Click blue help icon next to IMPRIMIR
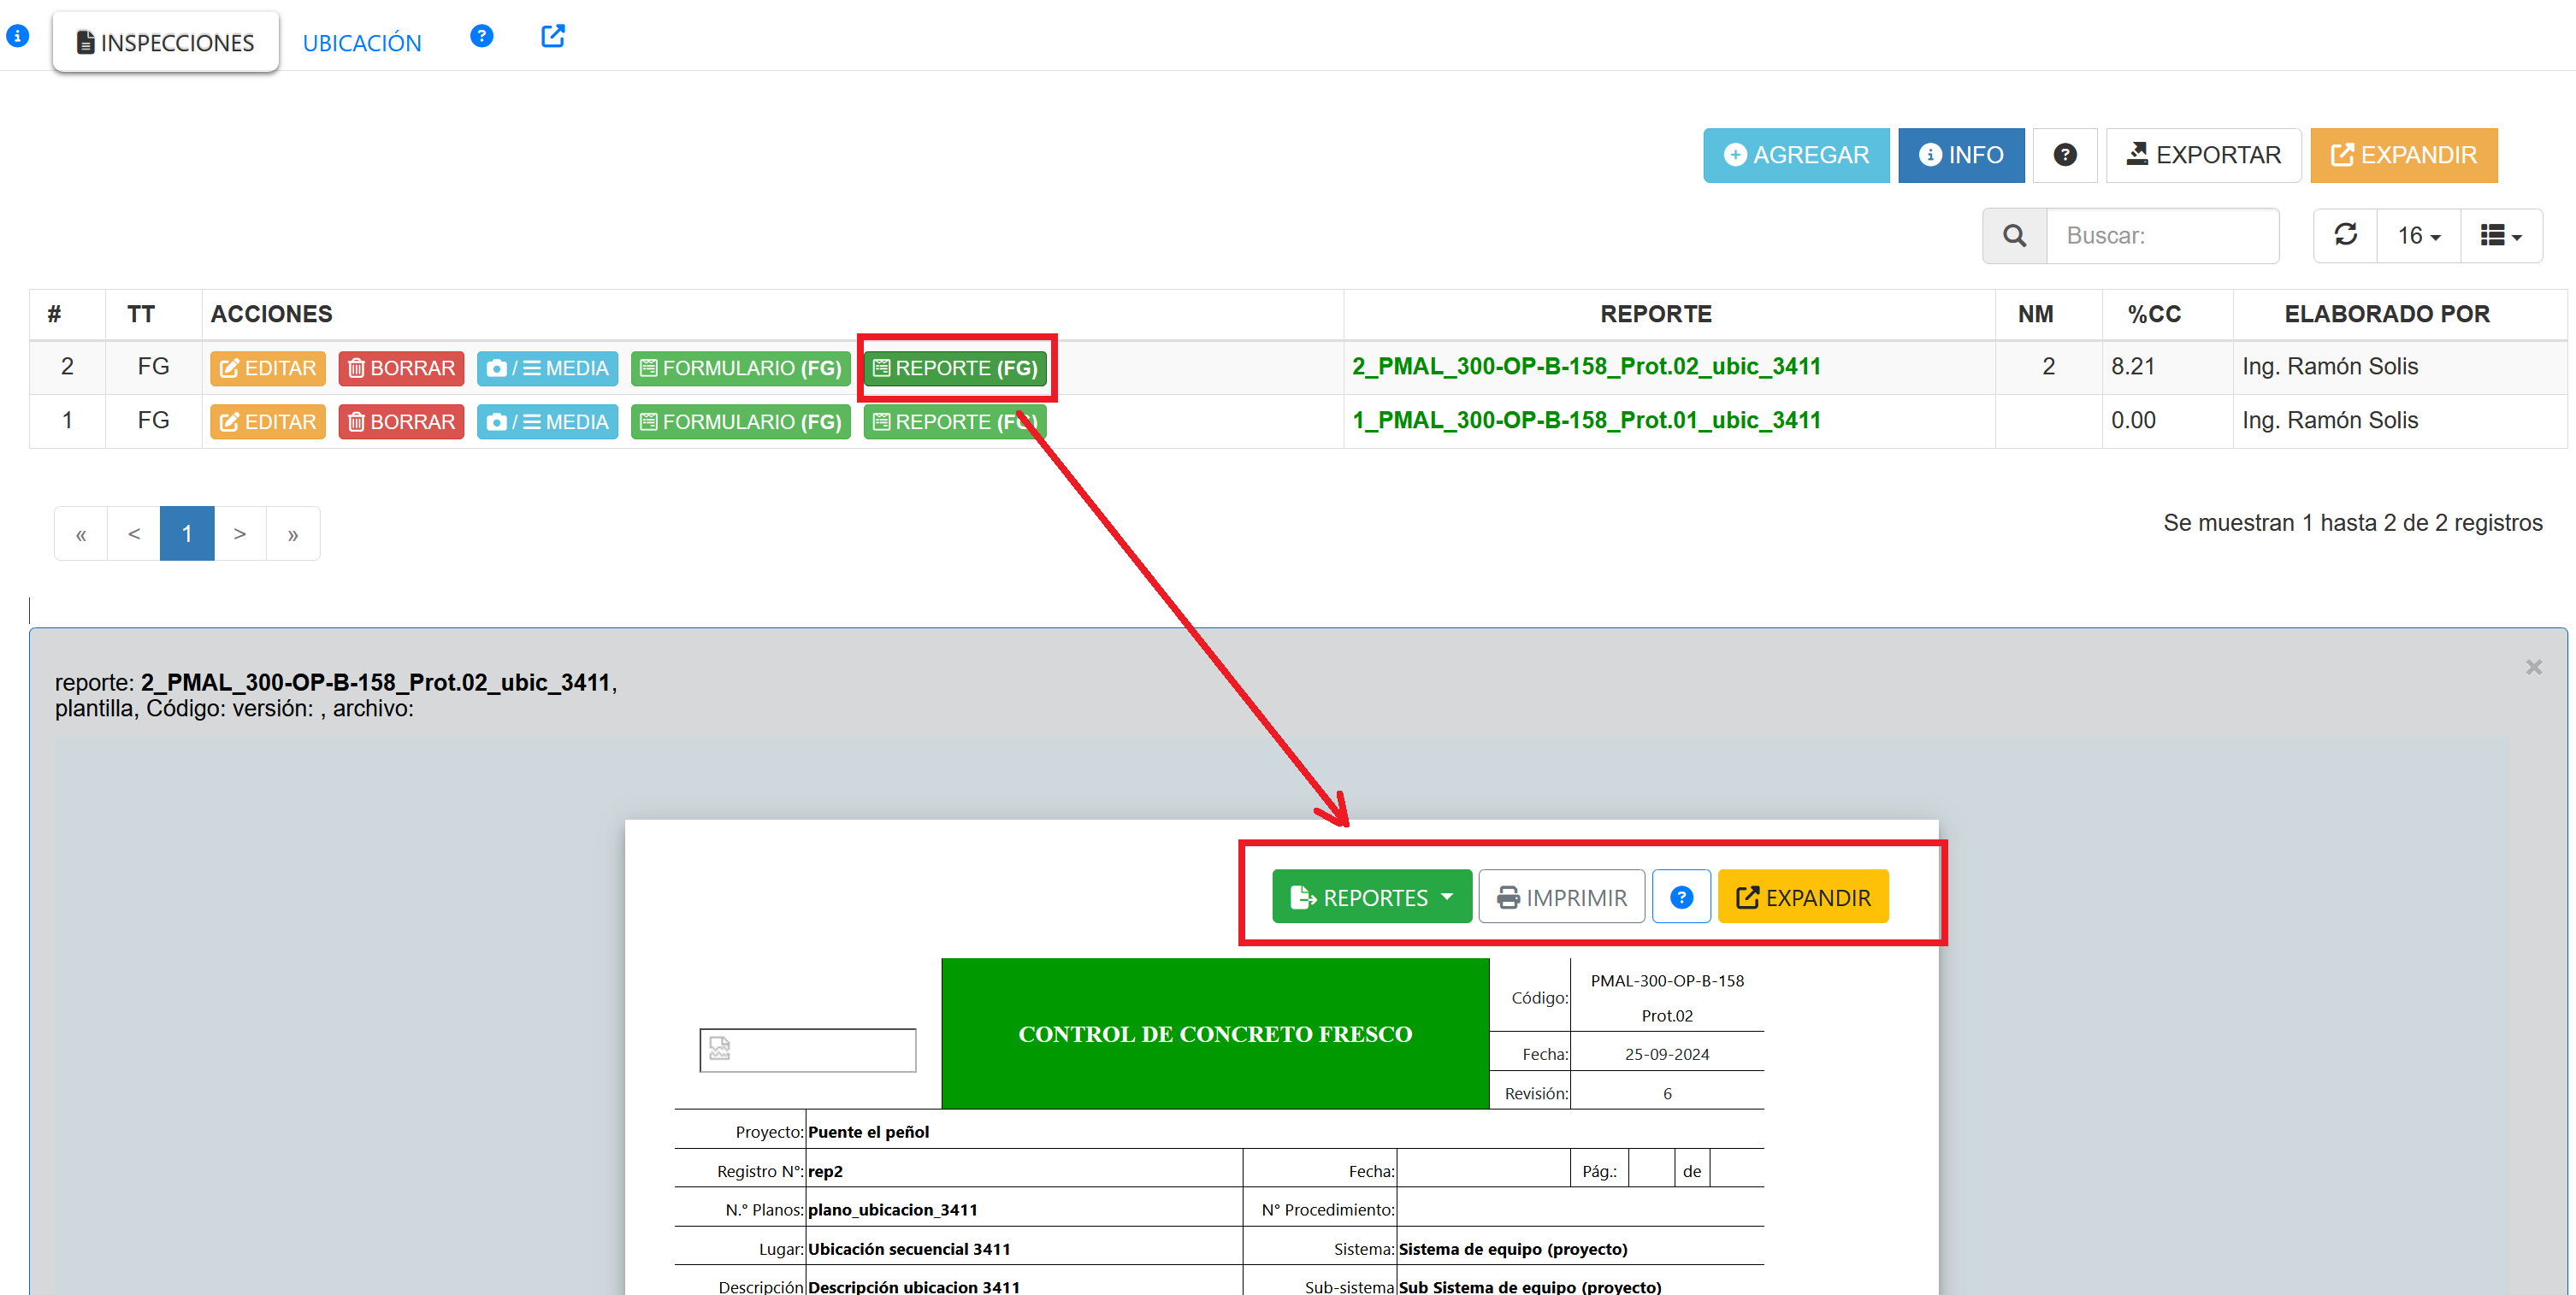The image size is (2576, 1295). (x=1681, y=897)
